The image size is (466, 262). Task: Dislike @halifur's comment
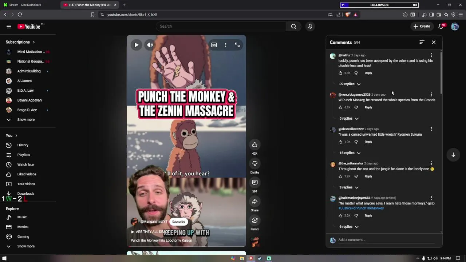click(356, 73)
